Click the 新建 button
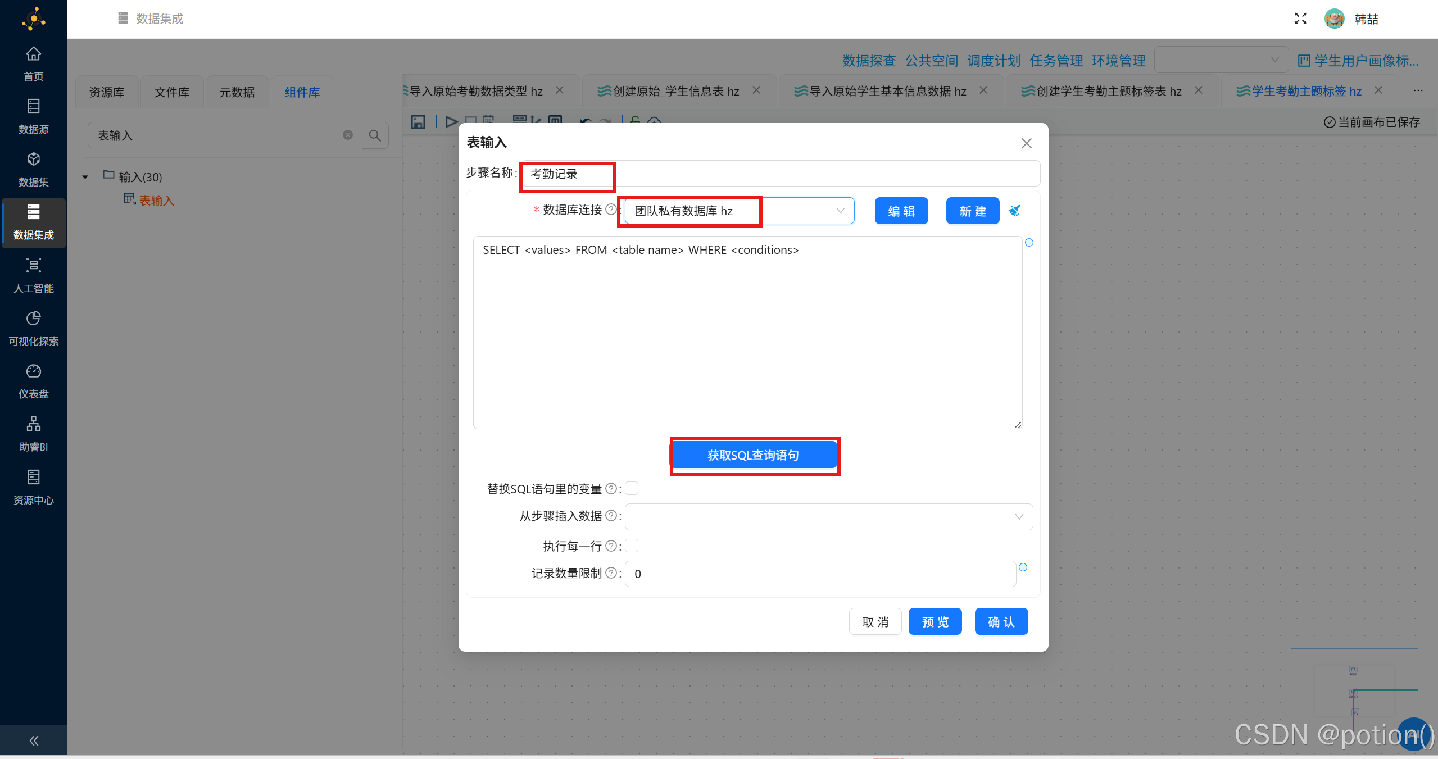The image size is (1438, 759). (972, 211)
